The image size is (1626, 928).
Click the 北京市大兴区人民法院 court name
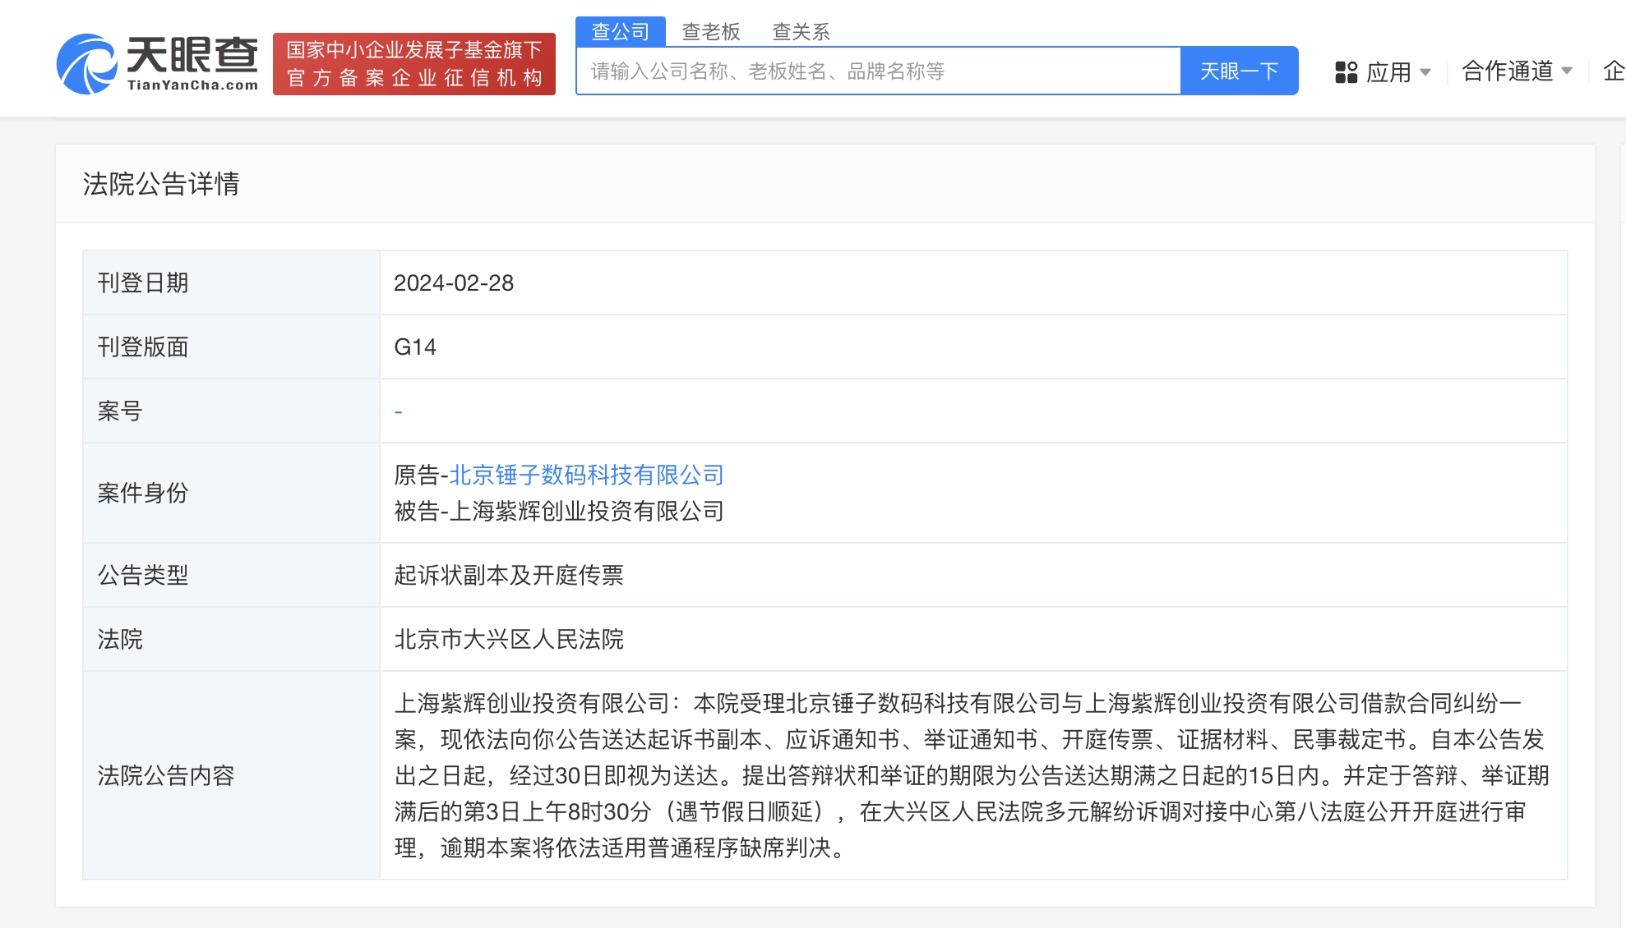[x=509, y=639]
